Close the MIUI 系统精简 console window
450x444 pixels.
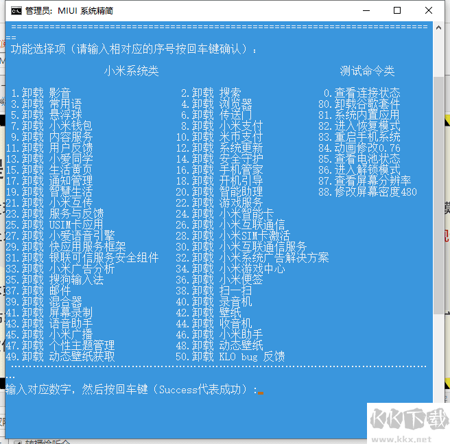tap(429, 10)
